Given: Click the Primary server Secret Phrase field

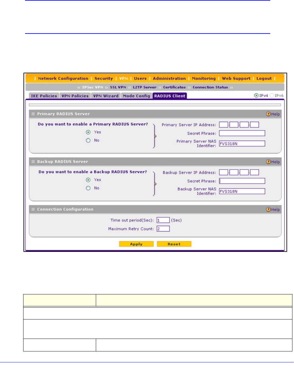Looking at the screenshot, I should tap(242, 133).
